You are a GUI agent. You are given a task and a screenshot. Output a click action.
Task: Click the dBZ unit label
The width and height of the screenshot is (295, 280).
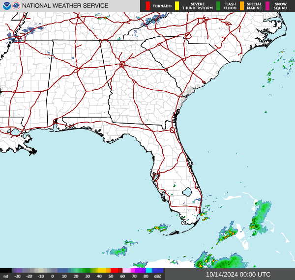pos(157,276)
